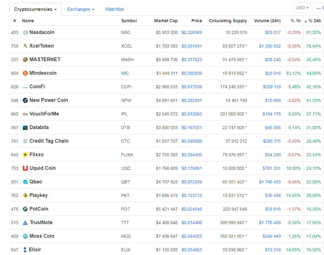
Task: Click MASTERNET market cap $9 998 736
Action: (167, 60)
